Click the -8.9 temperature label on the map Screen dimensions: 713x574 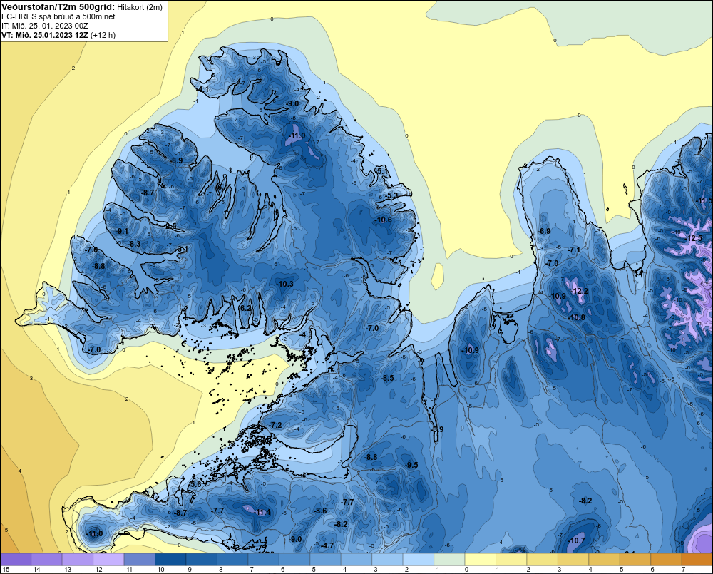tap(176, 160)
